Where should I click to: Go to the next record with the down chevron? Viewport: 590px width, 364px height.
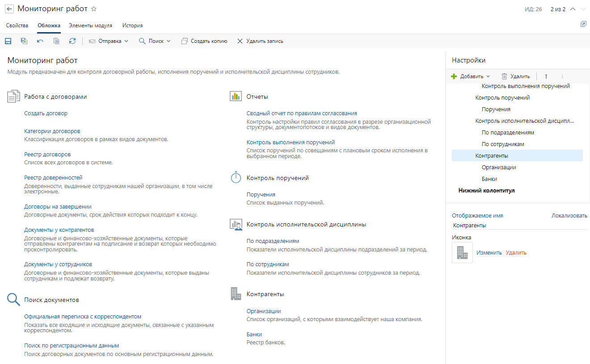(x=583, y=9)
